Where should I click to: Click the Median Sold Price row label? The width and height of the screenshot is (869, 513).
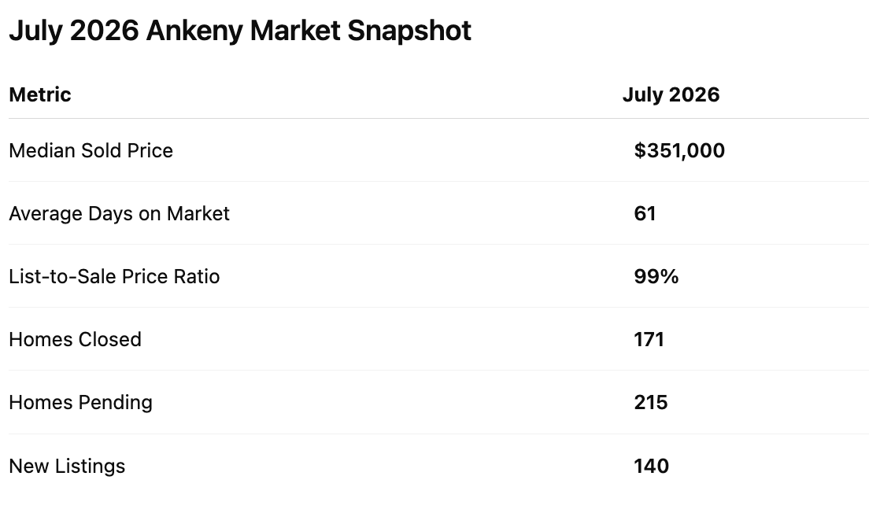coord(91,151)
